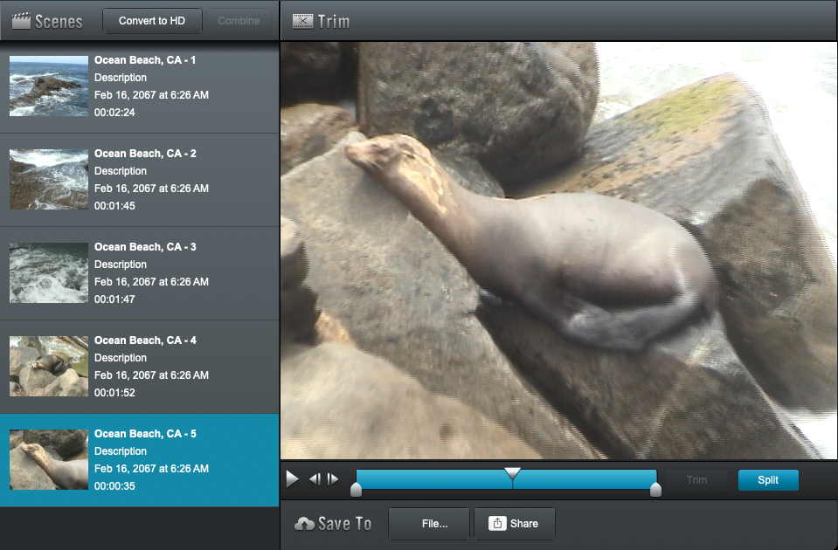Click the Trim filmstrip icon in header

pyautogui.click(x=302, y=21)
